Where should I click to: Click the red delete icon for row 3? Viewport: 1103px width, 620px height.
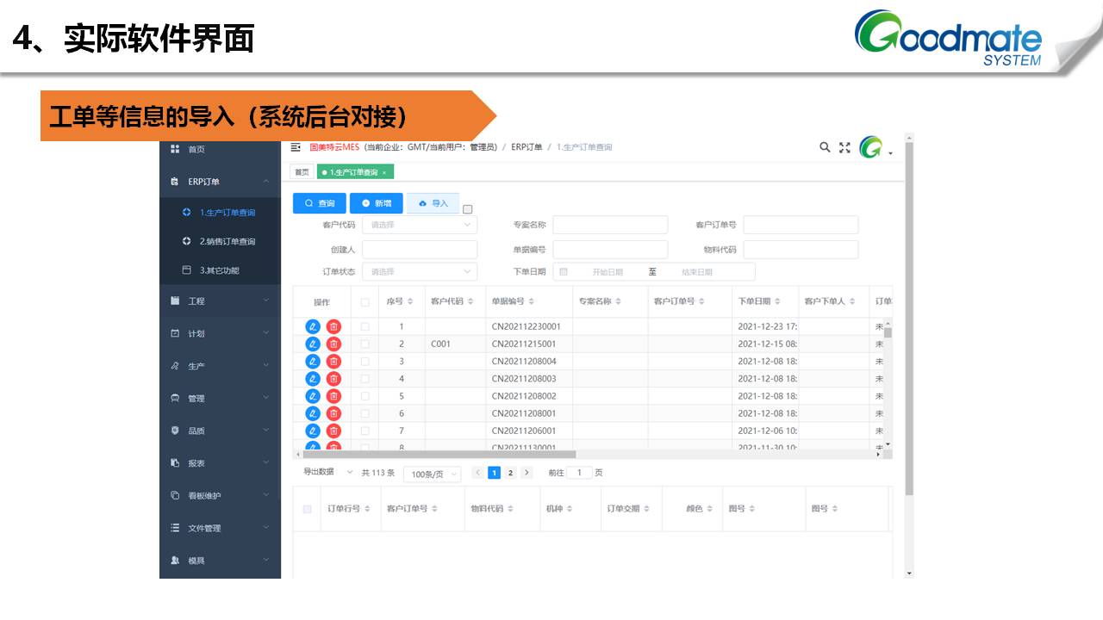click(x=333, y=362)
